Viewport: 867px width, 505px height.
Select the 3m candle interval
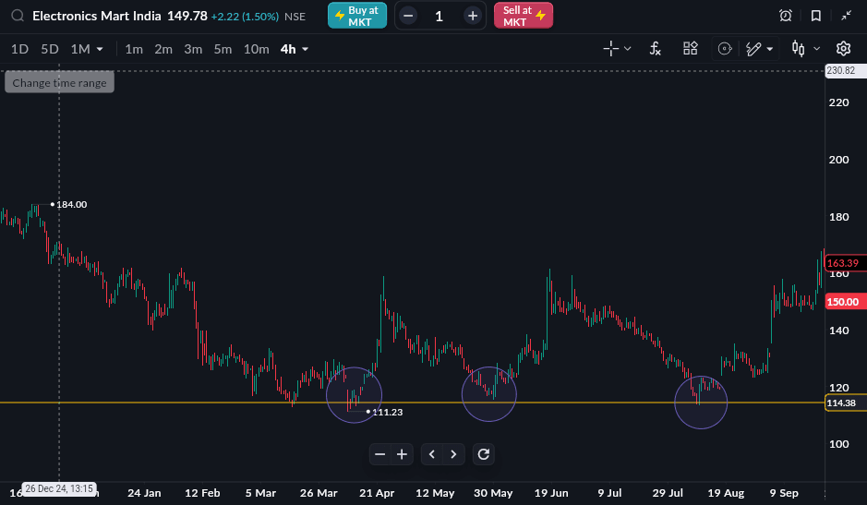[x=193, y=49]
